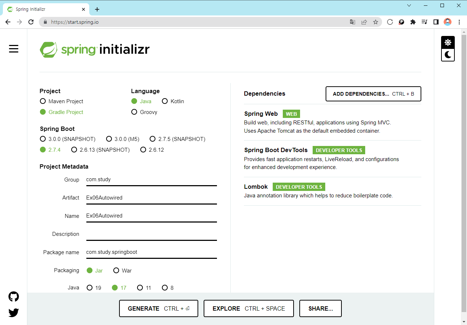Click the browser forward arrow

coord(19,22)
